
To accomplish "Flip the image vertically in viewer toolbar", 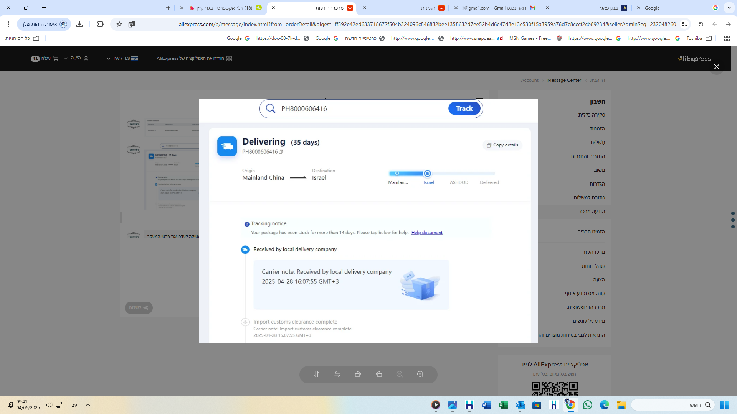I will 316,374.
